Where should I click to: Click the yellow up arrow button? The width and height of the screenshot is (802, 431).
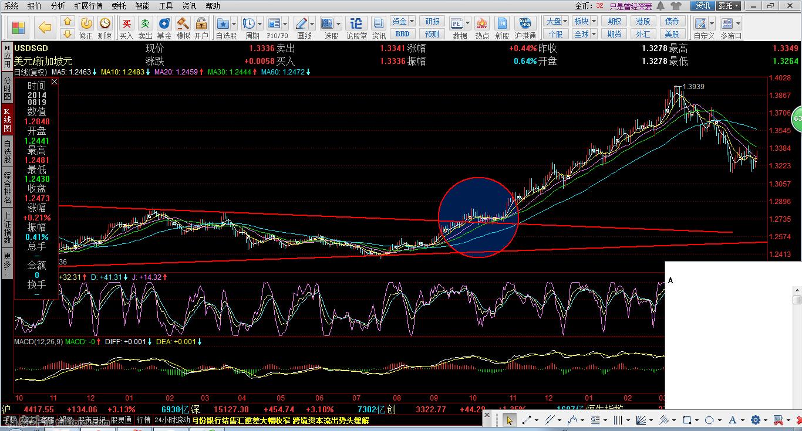coord(68,22)
